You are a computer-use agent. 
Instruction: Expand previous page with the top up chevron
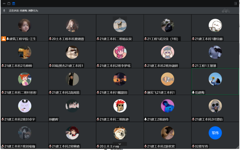click(x=120, y=18)
